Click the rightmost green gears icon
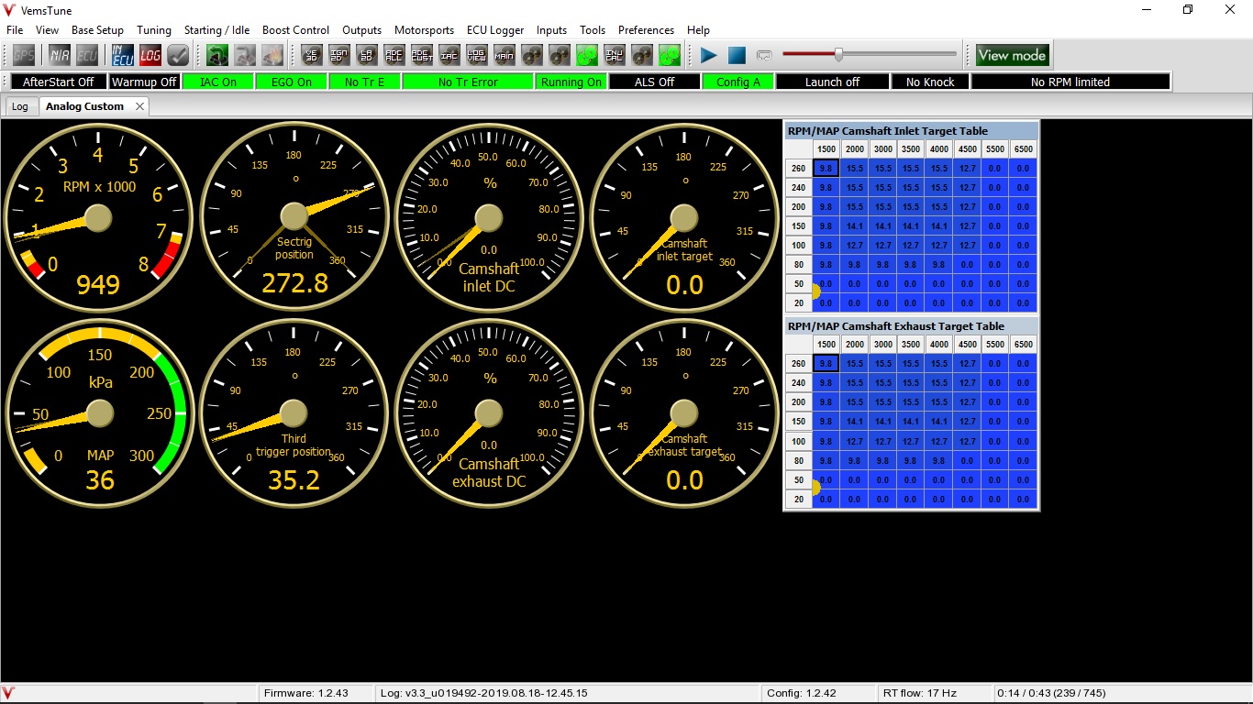 [670, 55]
